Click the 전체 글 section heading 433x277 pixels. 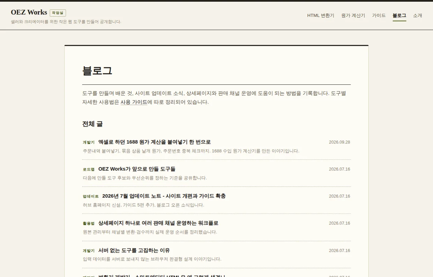[93, 124]
